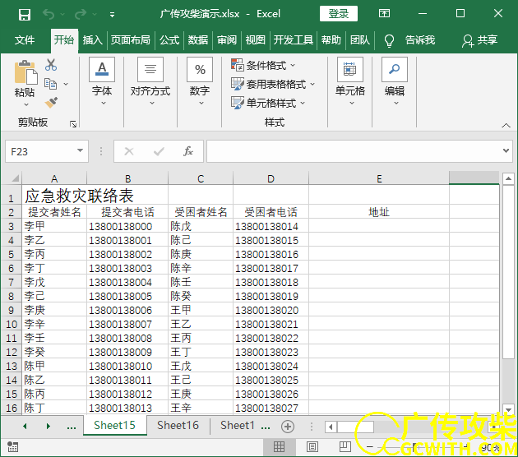Screen dimensions: 518x457
Task: Click the Select All corner triangle
Action: pyautogui.click(x=15, y=178)
